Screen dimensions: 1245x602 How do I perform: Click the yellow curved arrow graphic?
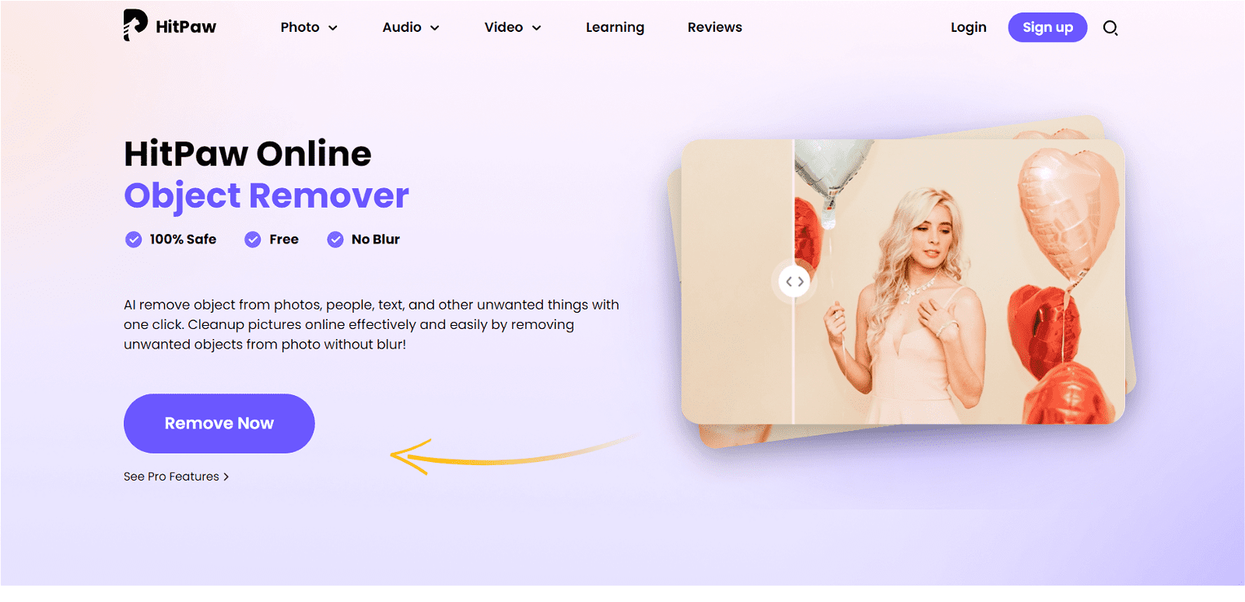(514, 453)
